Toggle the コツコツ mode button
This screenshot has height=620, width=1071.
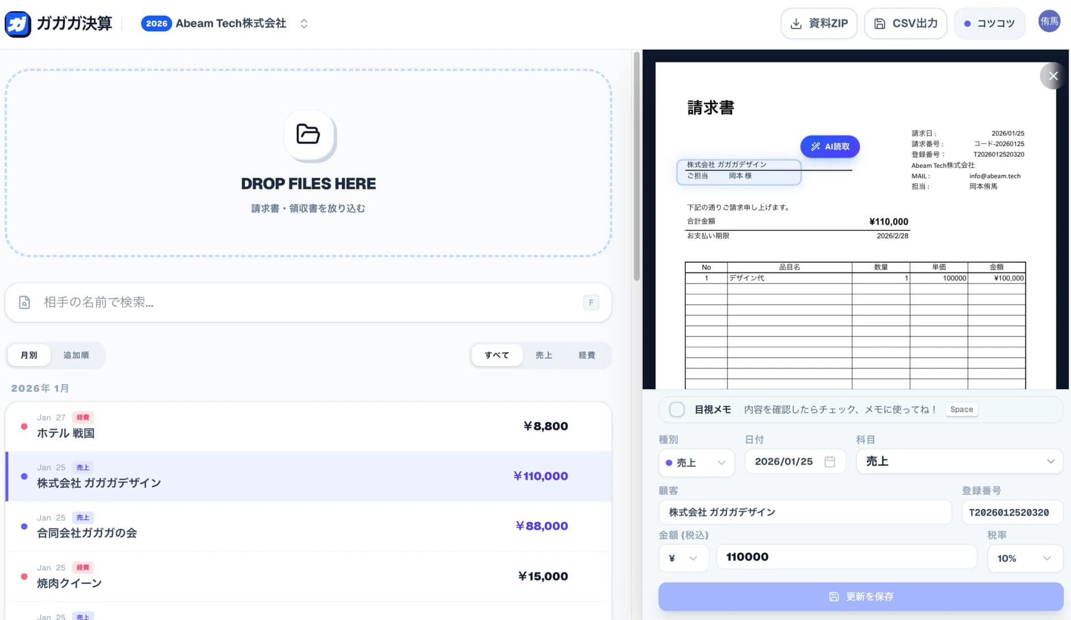pyautogui.click(x=989, y=23)
